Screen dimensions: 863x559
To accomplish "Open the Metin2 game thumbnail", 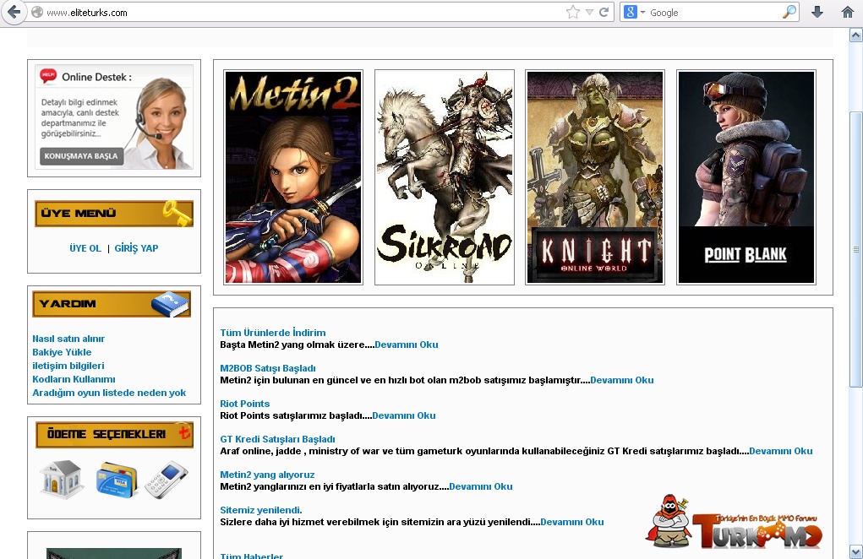I will (x=293, y=177).
